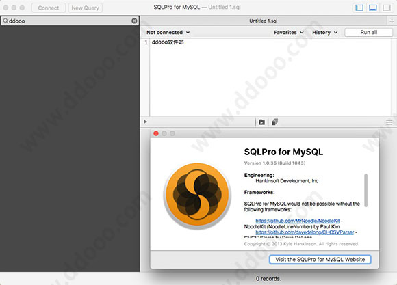The image size is (397, 285).
Task: Add a new tab with plus icon
Action: tap(392, 21)
